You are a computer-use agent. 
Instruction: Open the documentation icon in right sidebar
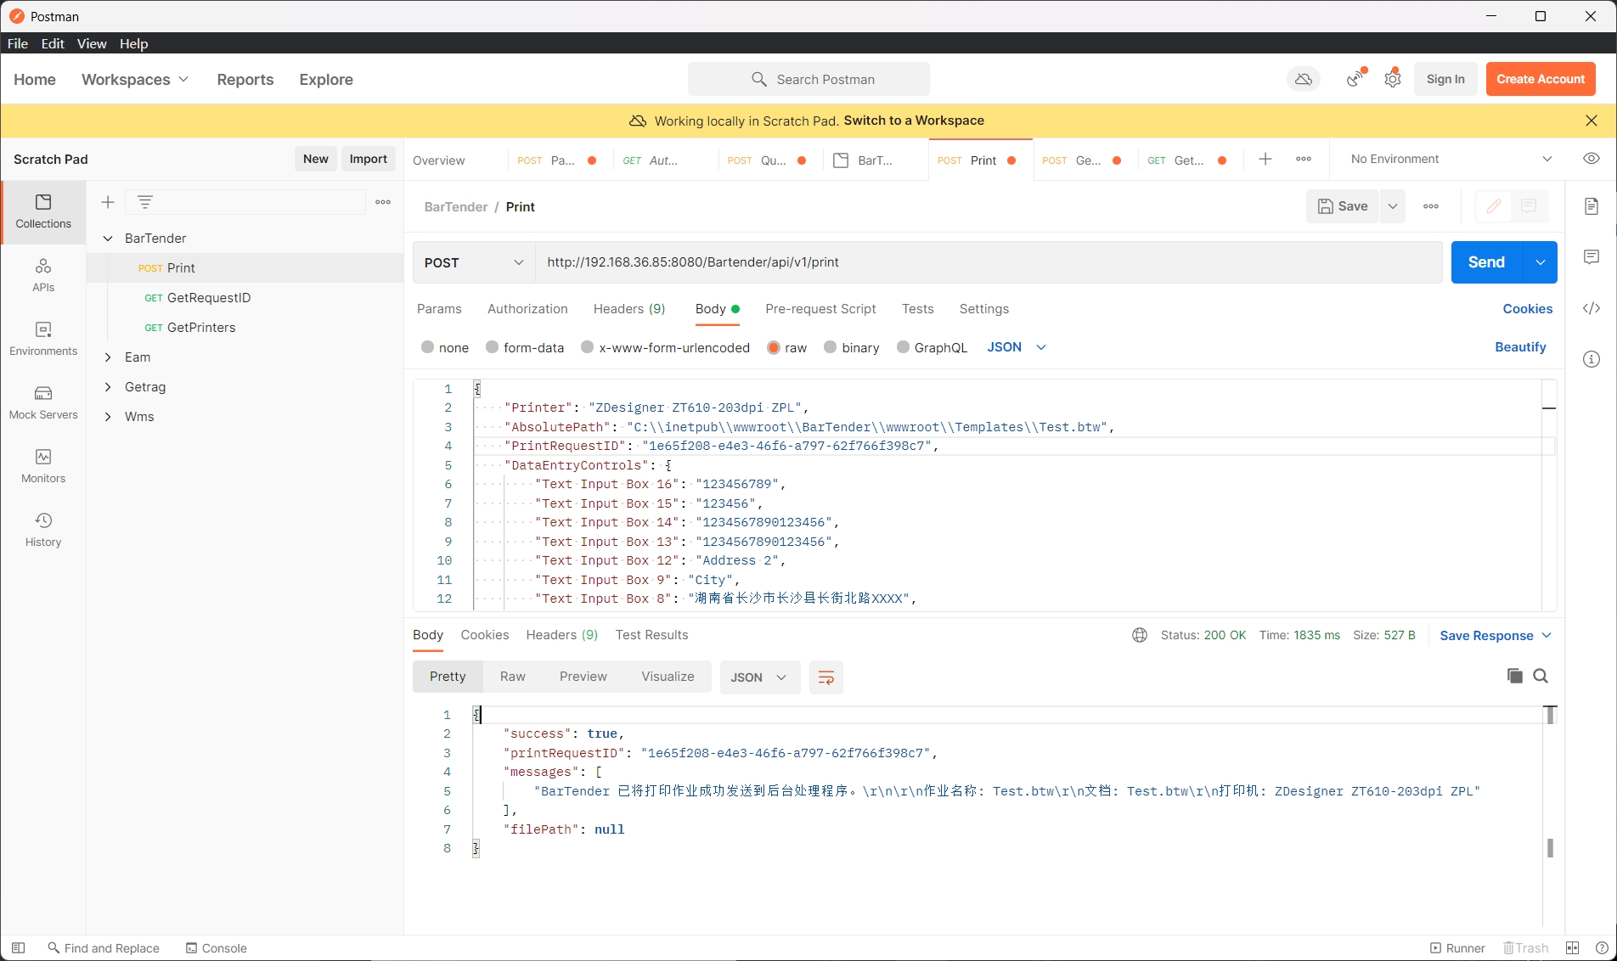coord(1592,206)
